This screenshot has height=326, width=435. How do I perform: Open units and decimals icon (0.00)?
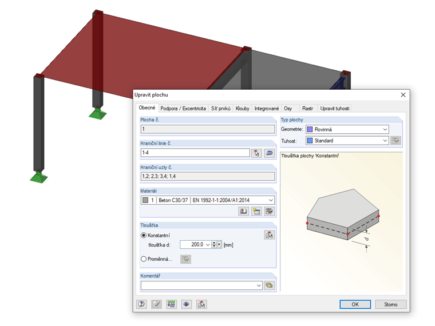coord(172,304)
